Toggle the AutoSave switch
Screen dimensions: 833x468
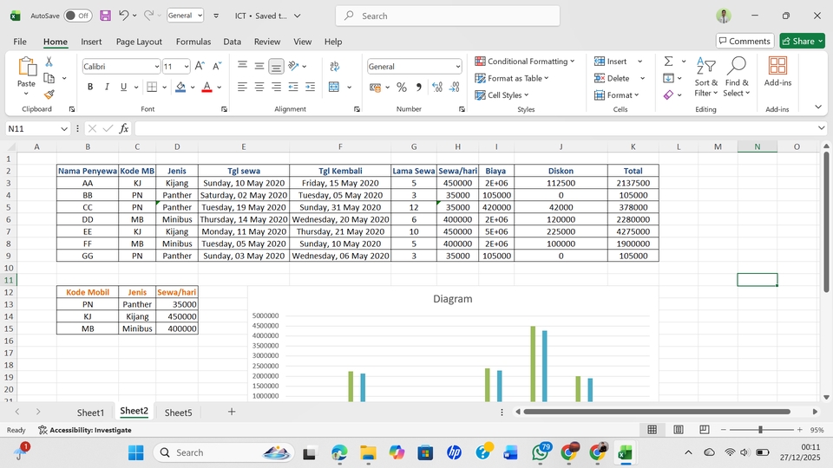(x=78, y=16)
